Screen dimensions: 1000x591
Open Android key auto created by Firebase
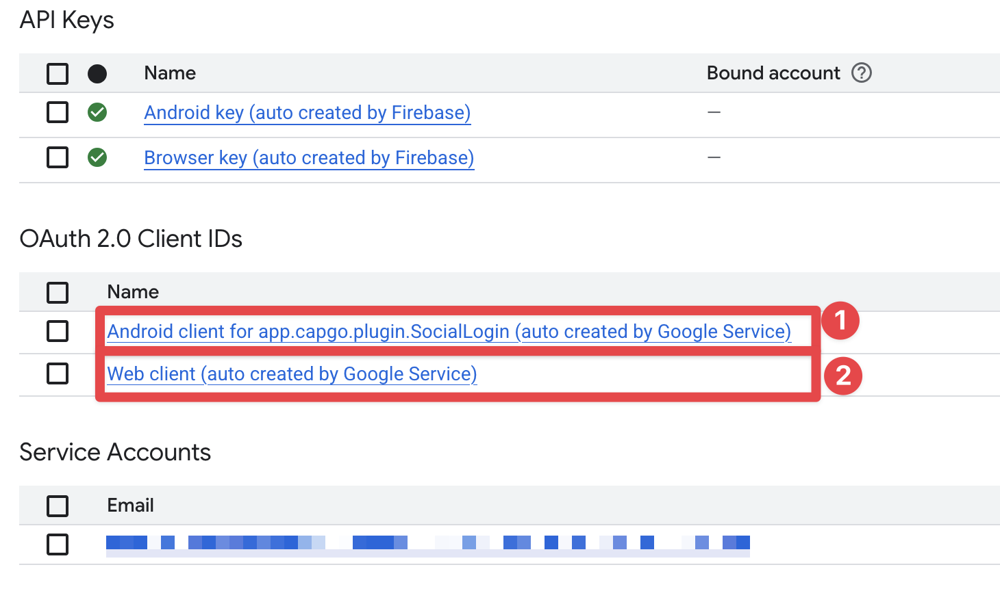(x=307, y=112)
